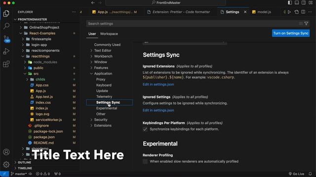Switch to the model.js tab
This screenshot has height=177, width=316.
click(264, 12)
